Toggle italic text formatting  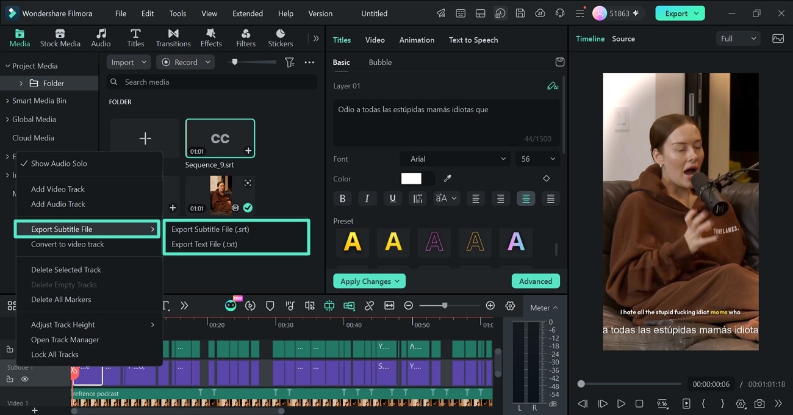point(367,198)
